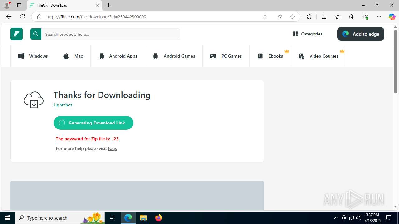Screen dimensions: 399x224
Task: Click the green search magnifier button
Action: [36, 34]
